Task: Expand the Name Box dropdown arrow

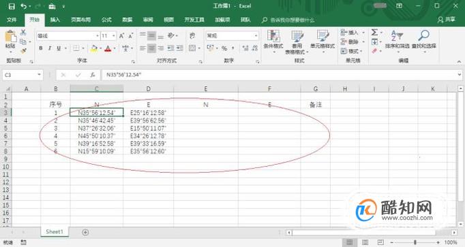Action: click(39, 75)
